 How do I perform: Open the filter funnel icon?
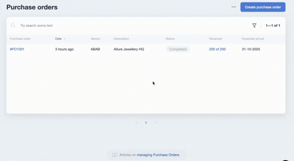tap(254, 25)
